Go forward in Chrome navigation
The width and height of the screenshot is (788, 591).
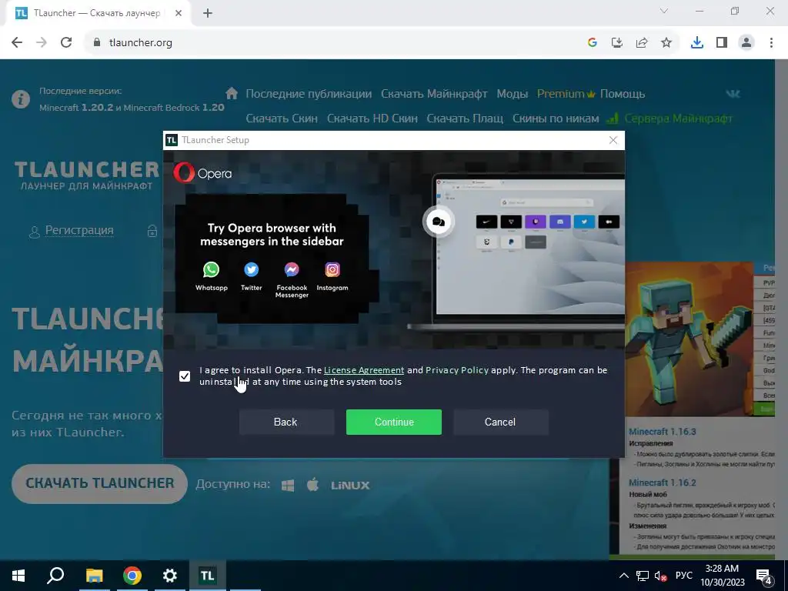[42, 42]
